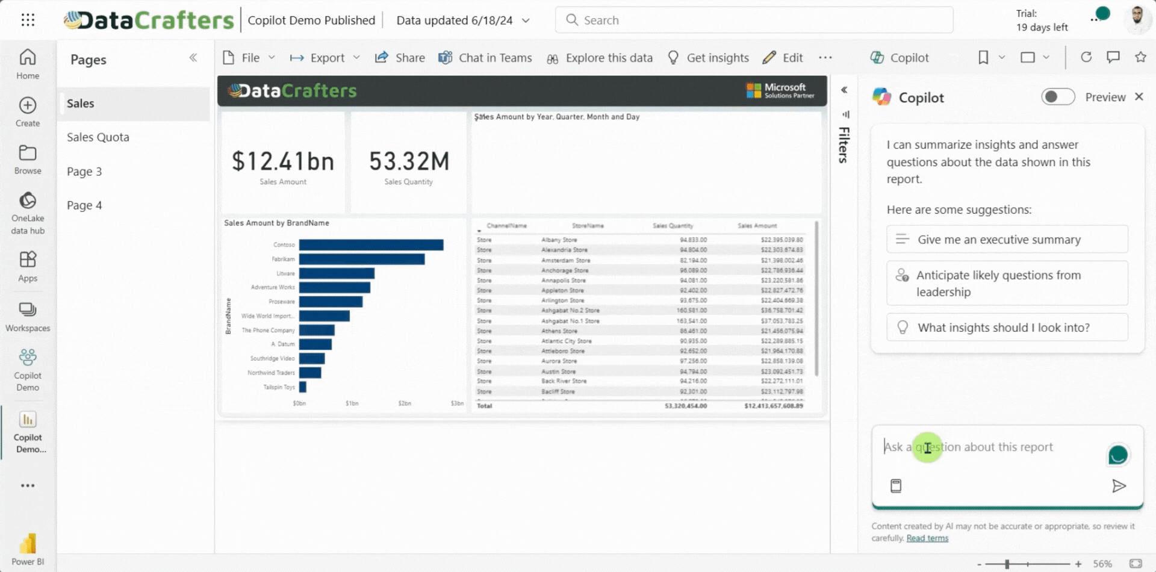1156x572 pixels.
Task: Open the app launcher waffle icon
Action: click(x=28, y=20)
